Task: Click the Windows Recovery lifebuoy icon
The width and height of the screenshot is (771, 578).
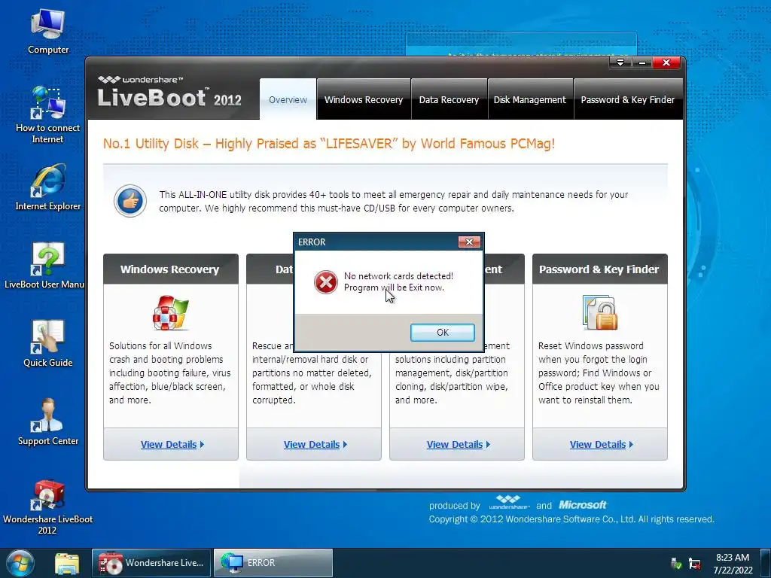Action: click(170, 313)
